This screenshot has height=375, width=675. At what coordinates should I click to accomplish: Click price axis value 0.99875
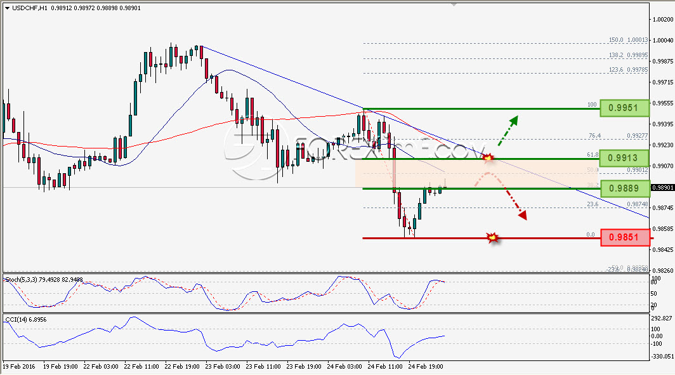(x=662, y=61)
